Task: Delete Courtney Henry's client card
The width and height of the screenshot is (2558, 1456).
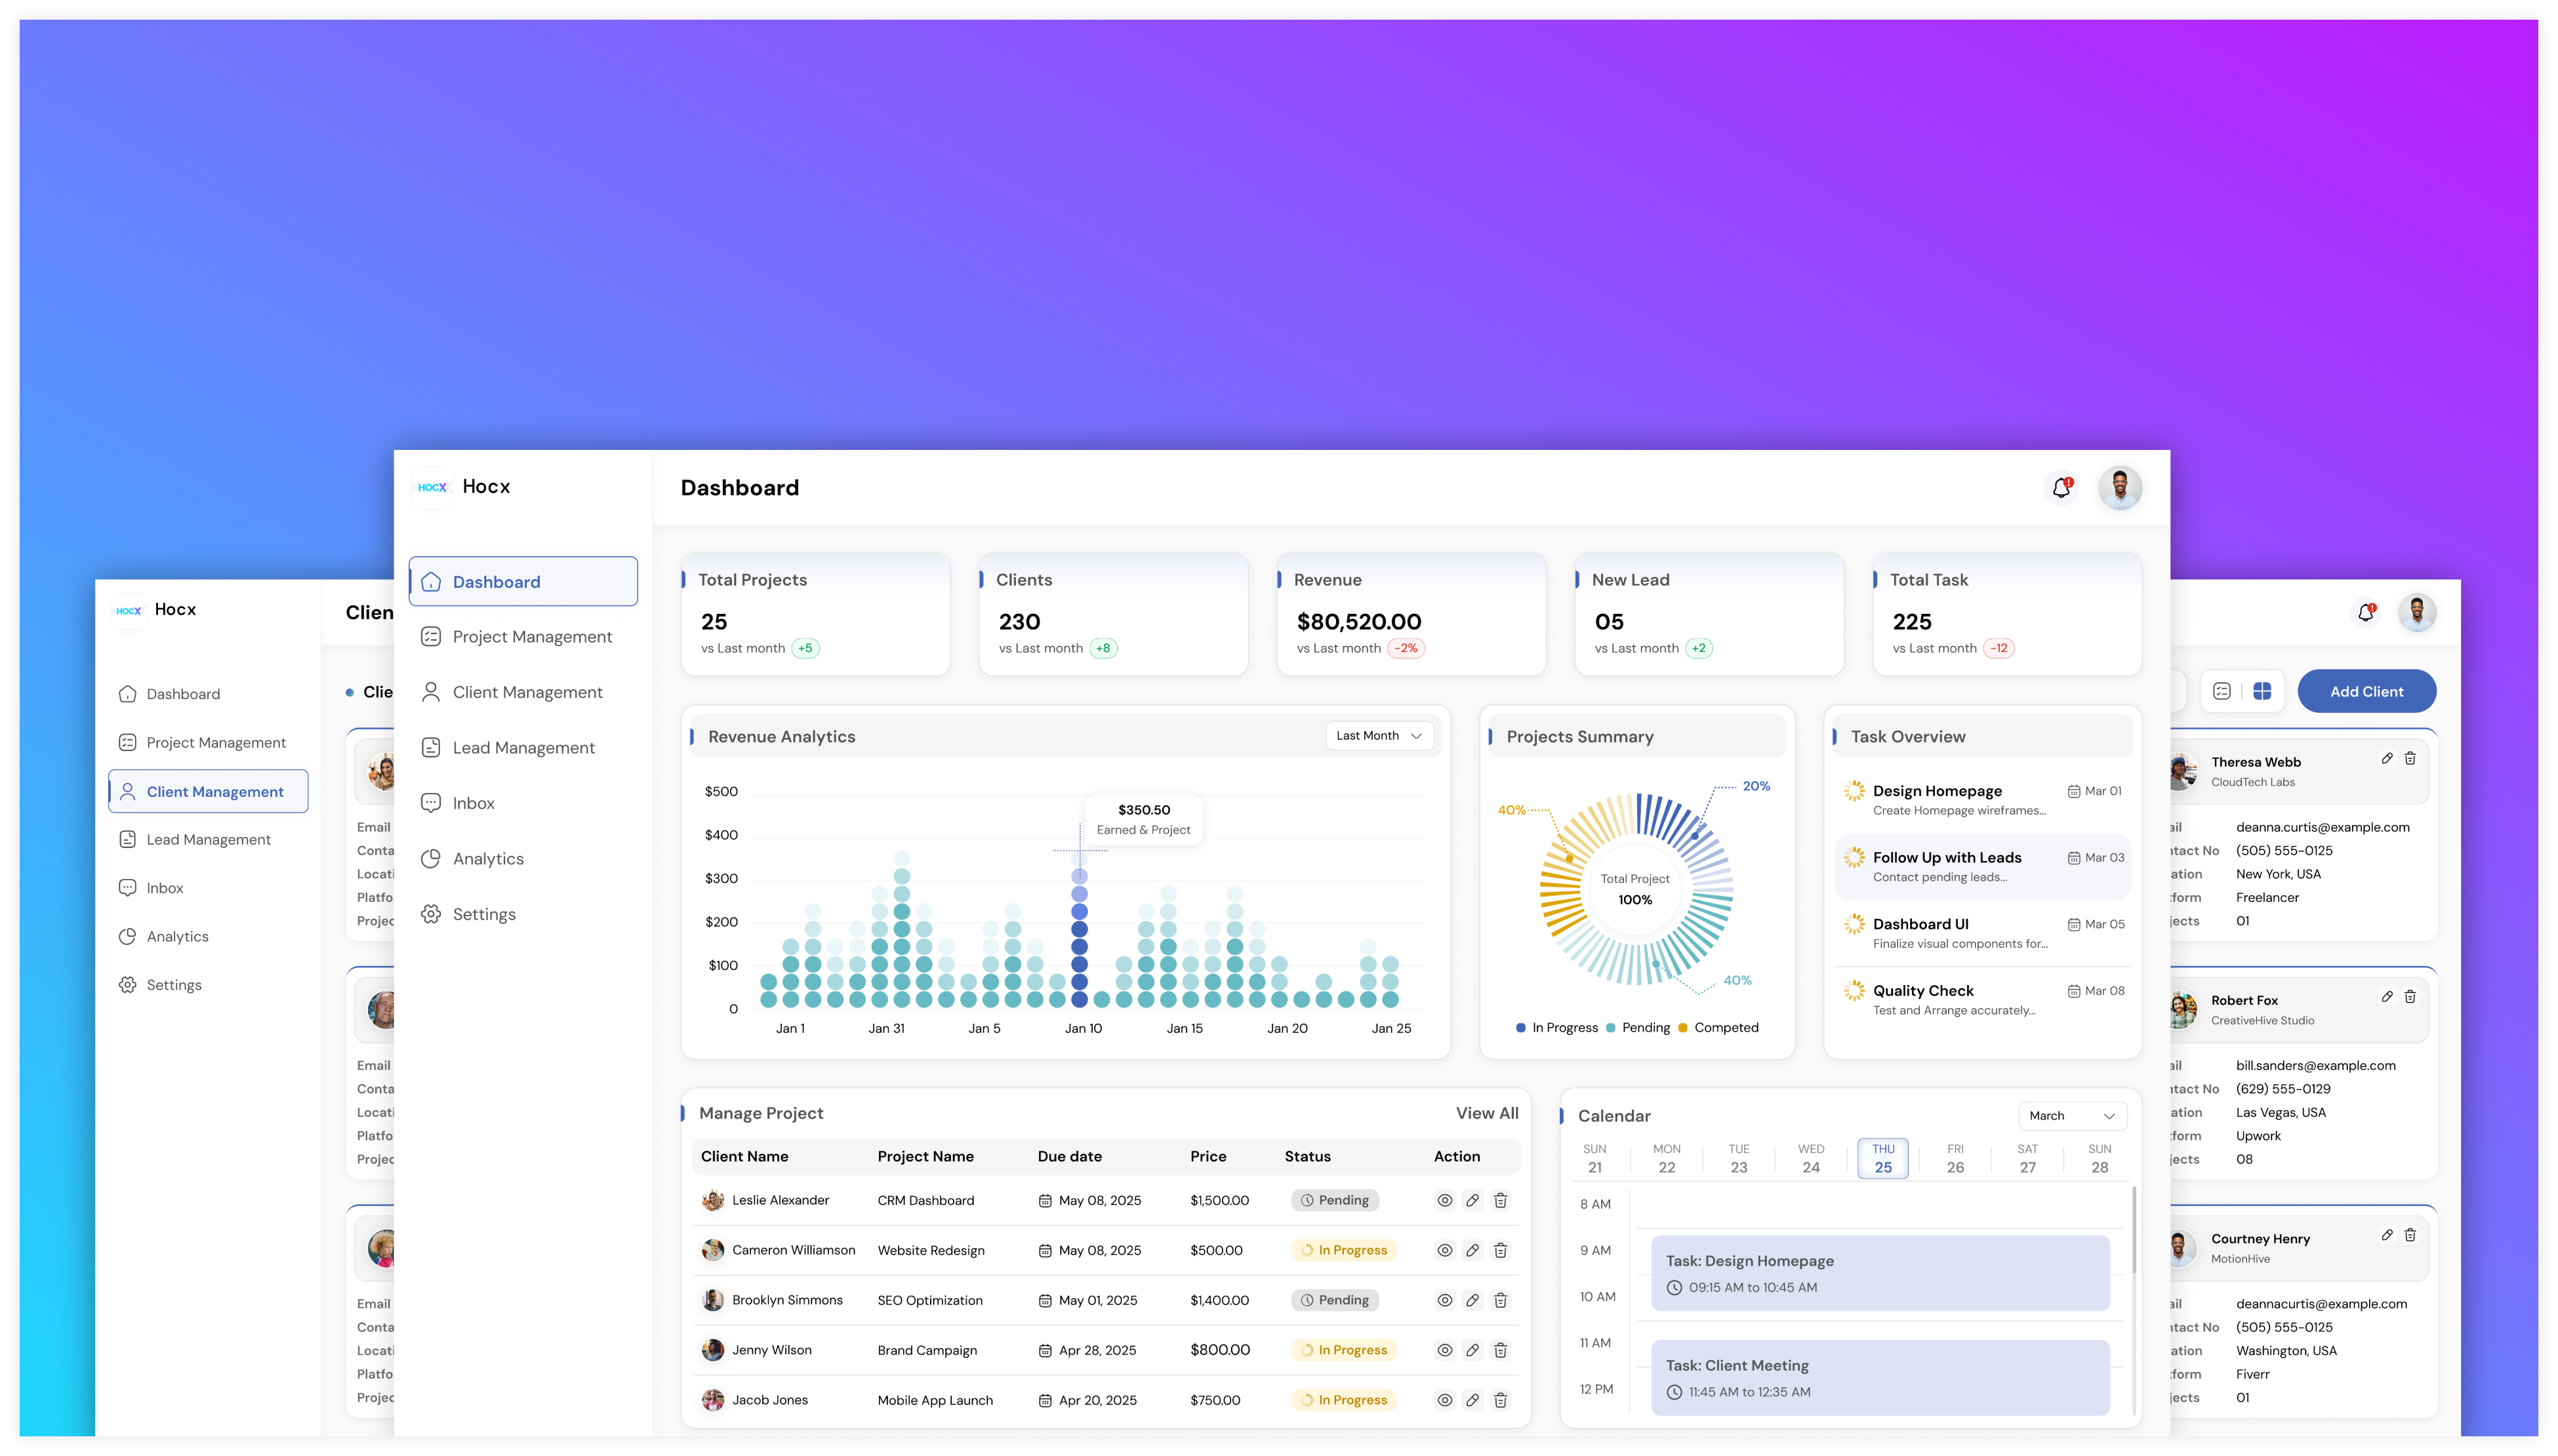Action: pyautogui.click(x=2410, y=1236)
